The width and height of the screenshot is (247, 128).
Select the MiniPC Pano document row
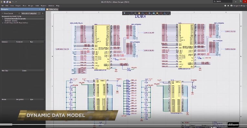coord(16,23)
